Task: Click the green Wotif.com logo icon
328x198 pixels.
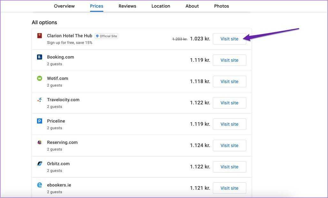Action: tap(40, 78)
